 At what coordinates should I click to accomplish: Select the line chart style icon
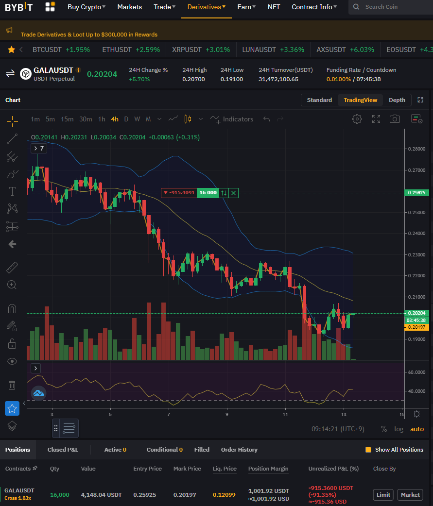coord(173,119)
